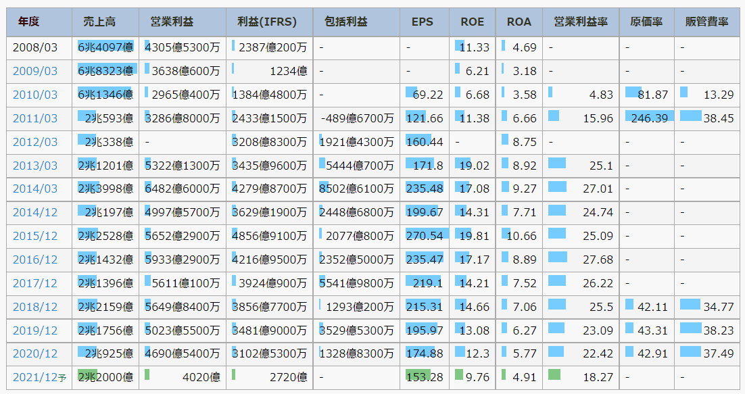Open the 2018/12 fiscal year link
The height and width of the screenshot is (394, 745).
34,307
